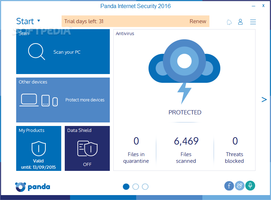Image resolution: width=271 pixels, height=200 pixels.
Task: Go to next page with right chevron
Action: tap(264, 100)
